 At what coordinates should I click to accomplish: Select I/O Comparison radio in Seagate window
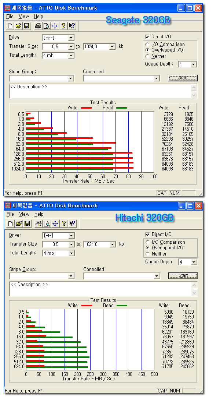[x=147, y=45]
